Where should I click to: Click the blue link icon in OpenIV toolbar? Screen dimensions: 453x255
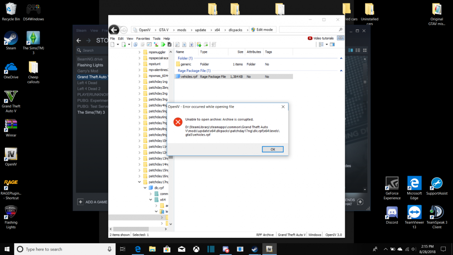pos(135,44)
